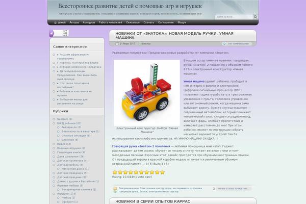The width and height of the screenshot is (306, 204).
Task: Open the «Автокресло (2)» subcategory
Action: pos(71,127)
